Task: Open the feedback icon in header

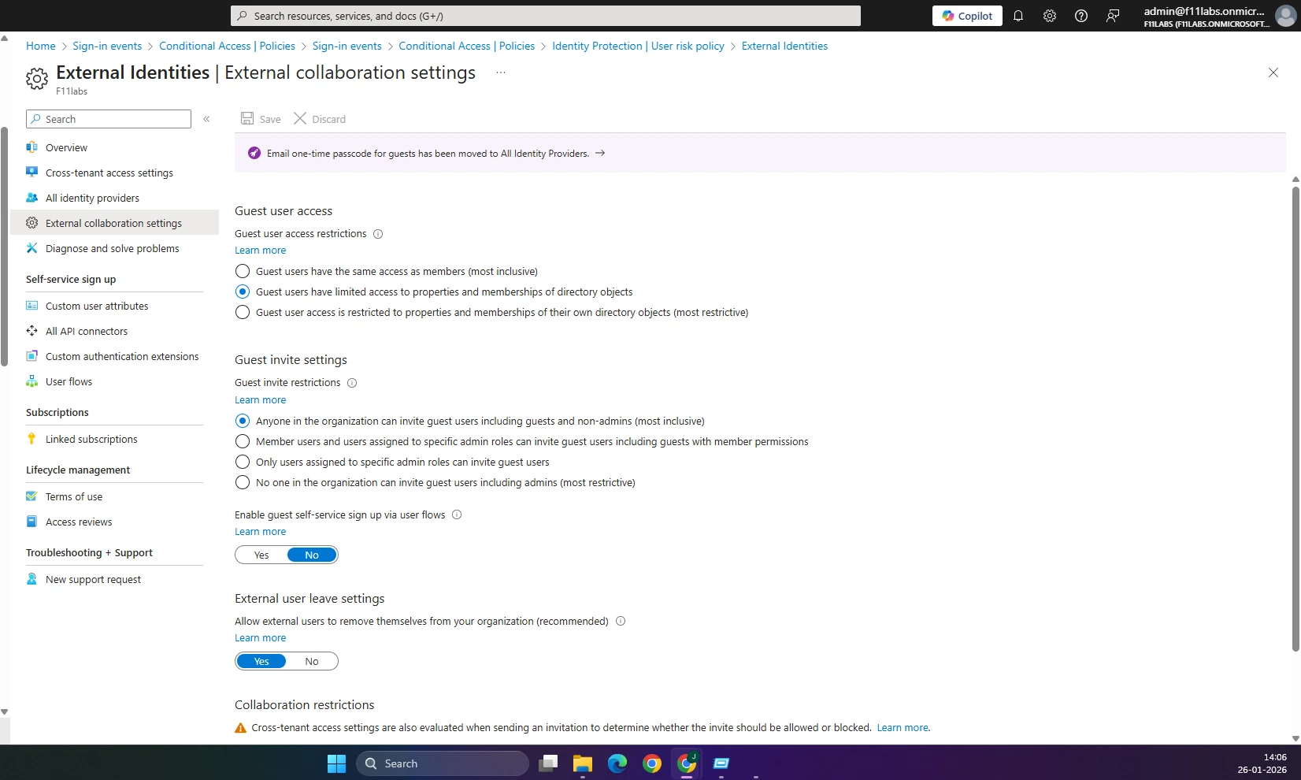Action: pyautogui.click(x=1113, y=16)
